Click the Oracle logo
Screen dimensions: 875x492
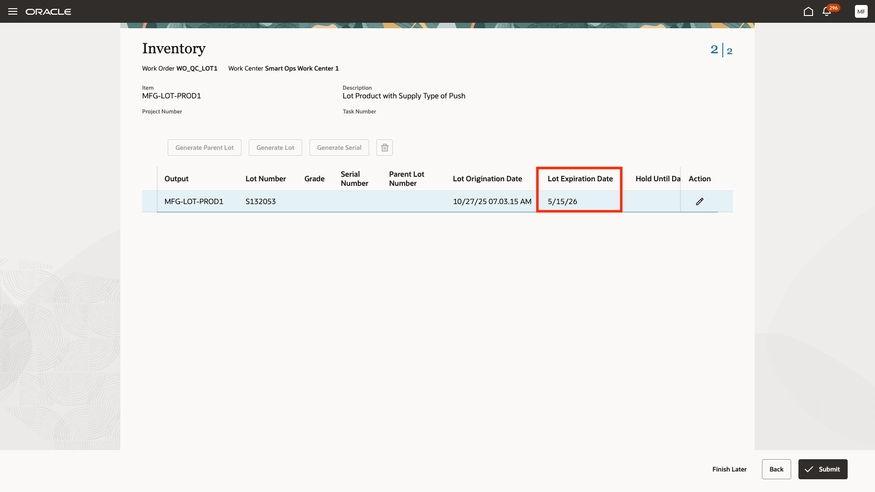point(49,11)
